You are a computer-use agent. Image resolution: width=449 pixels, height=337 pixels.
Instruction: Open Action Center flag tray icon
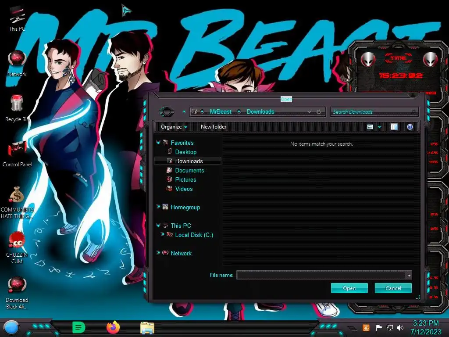click(378, 327)
